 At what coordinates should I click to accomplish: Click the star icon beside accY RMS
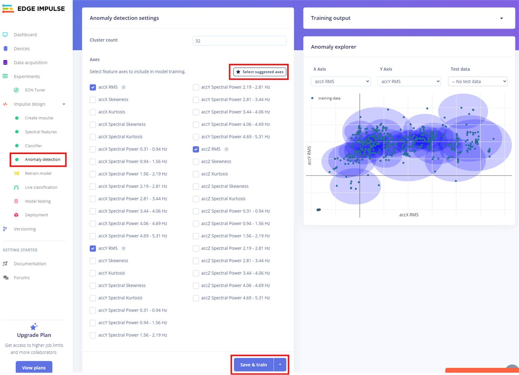[124, 248]
